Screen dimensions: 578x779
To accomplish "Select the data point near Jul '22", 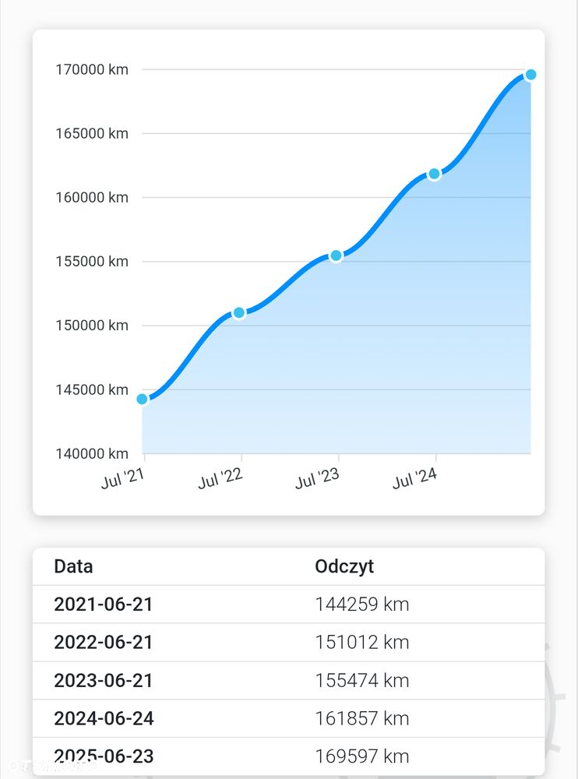I will [239, 312].
